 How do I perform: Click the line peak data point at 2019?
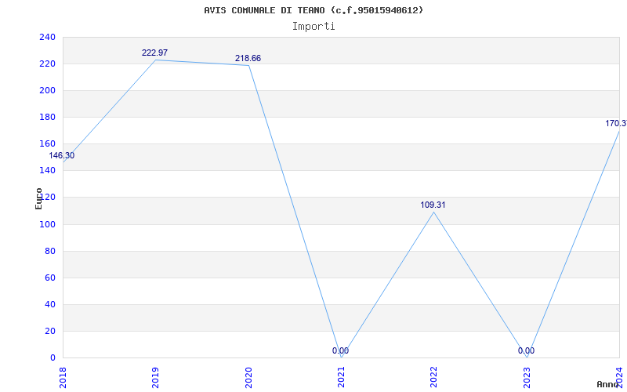[155, 60]
